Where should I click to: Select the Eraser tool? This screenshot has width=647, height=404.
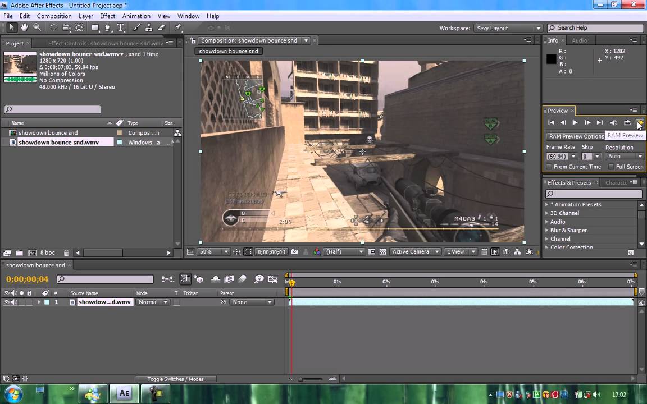pos(162,27)
